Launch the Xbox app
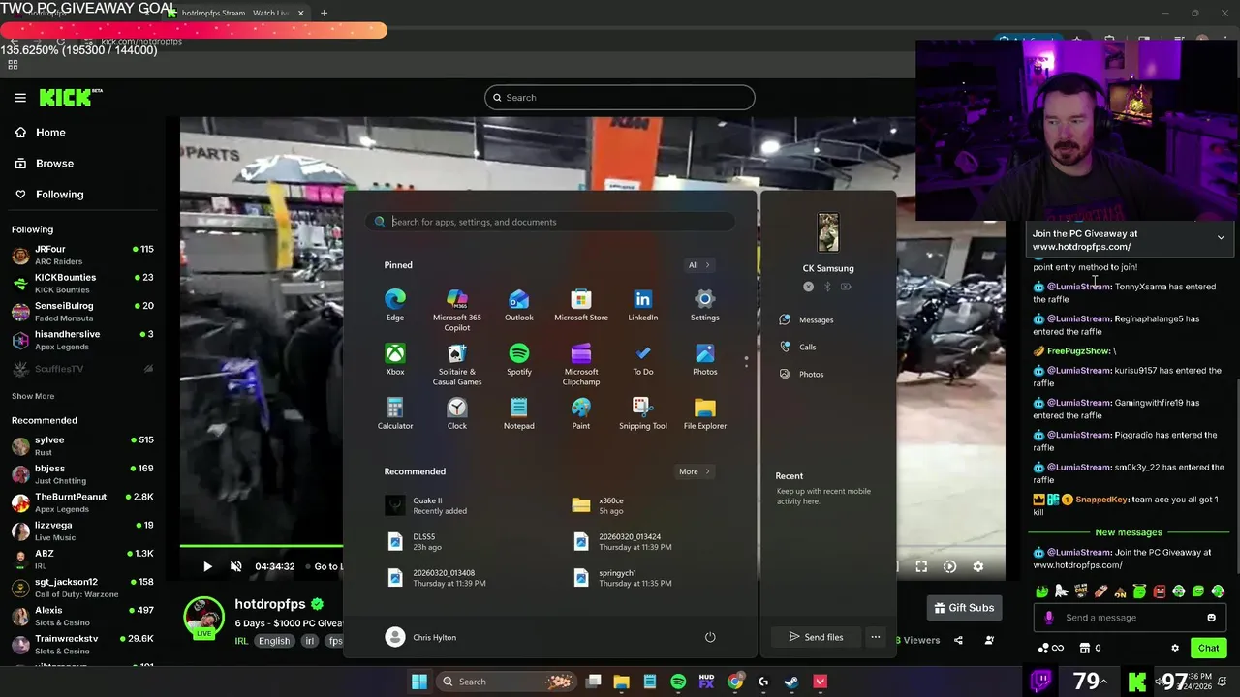The width and height of the screenshot is (1240, 697). (x=395, y=359)
